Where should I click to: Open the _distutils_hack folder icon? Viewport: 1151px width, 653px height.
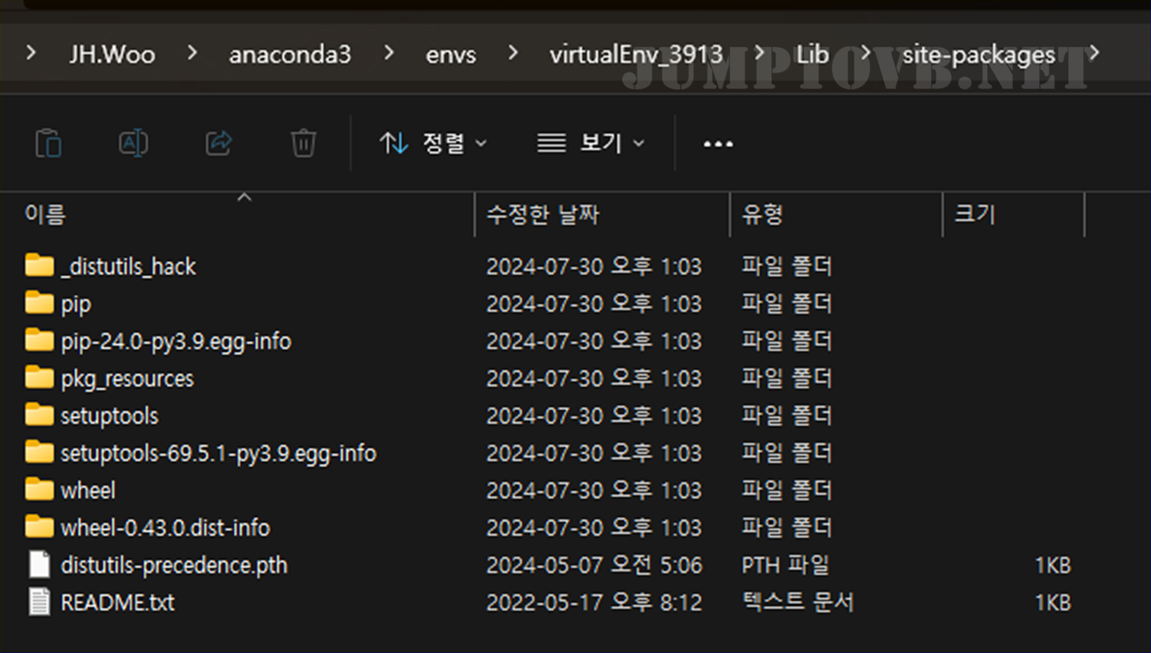coord(39,266)
